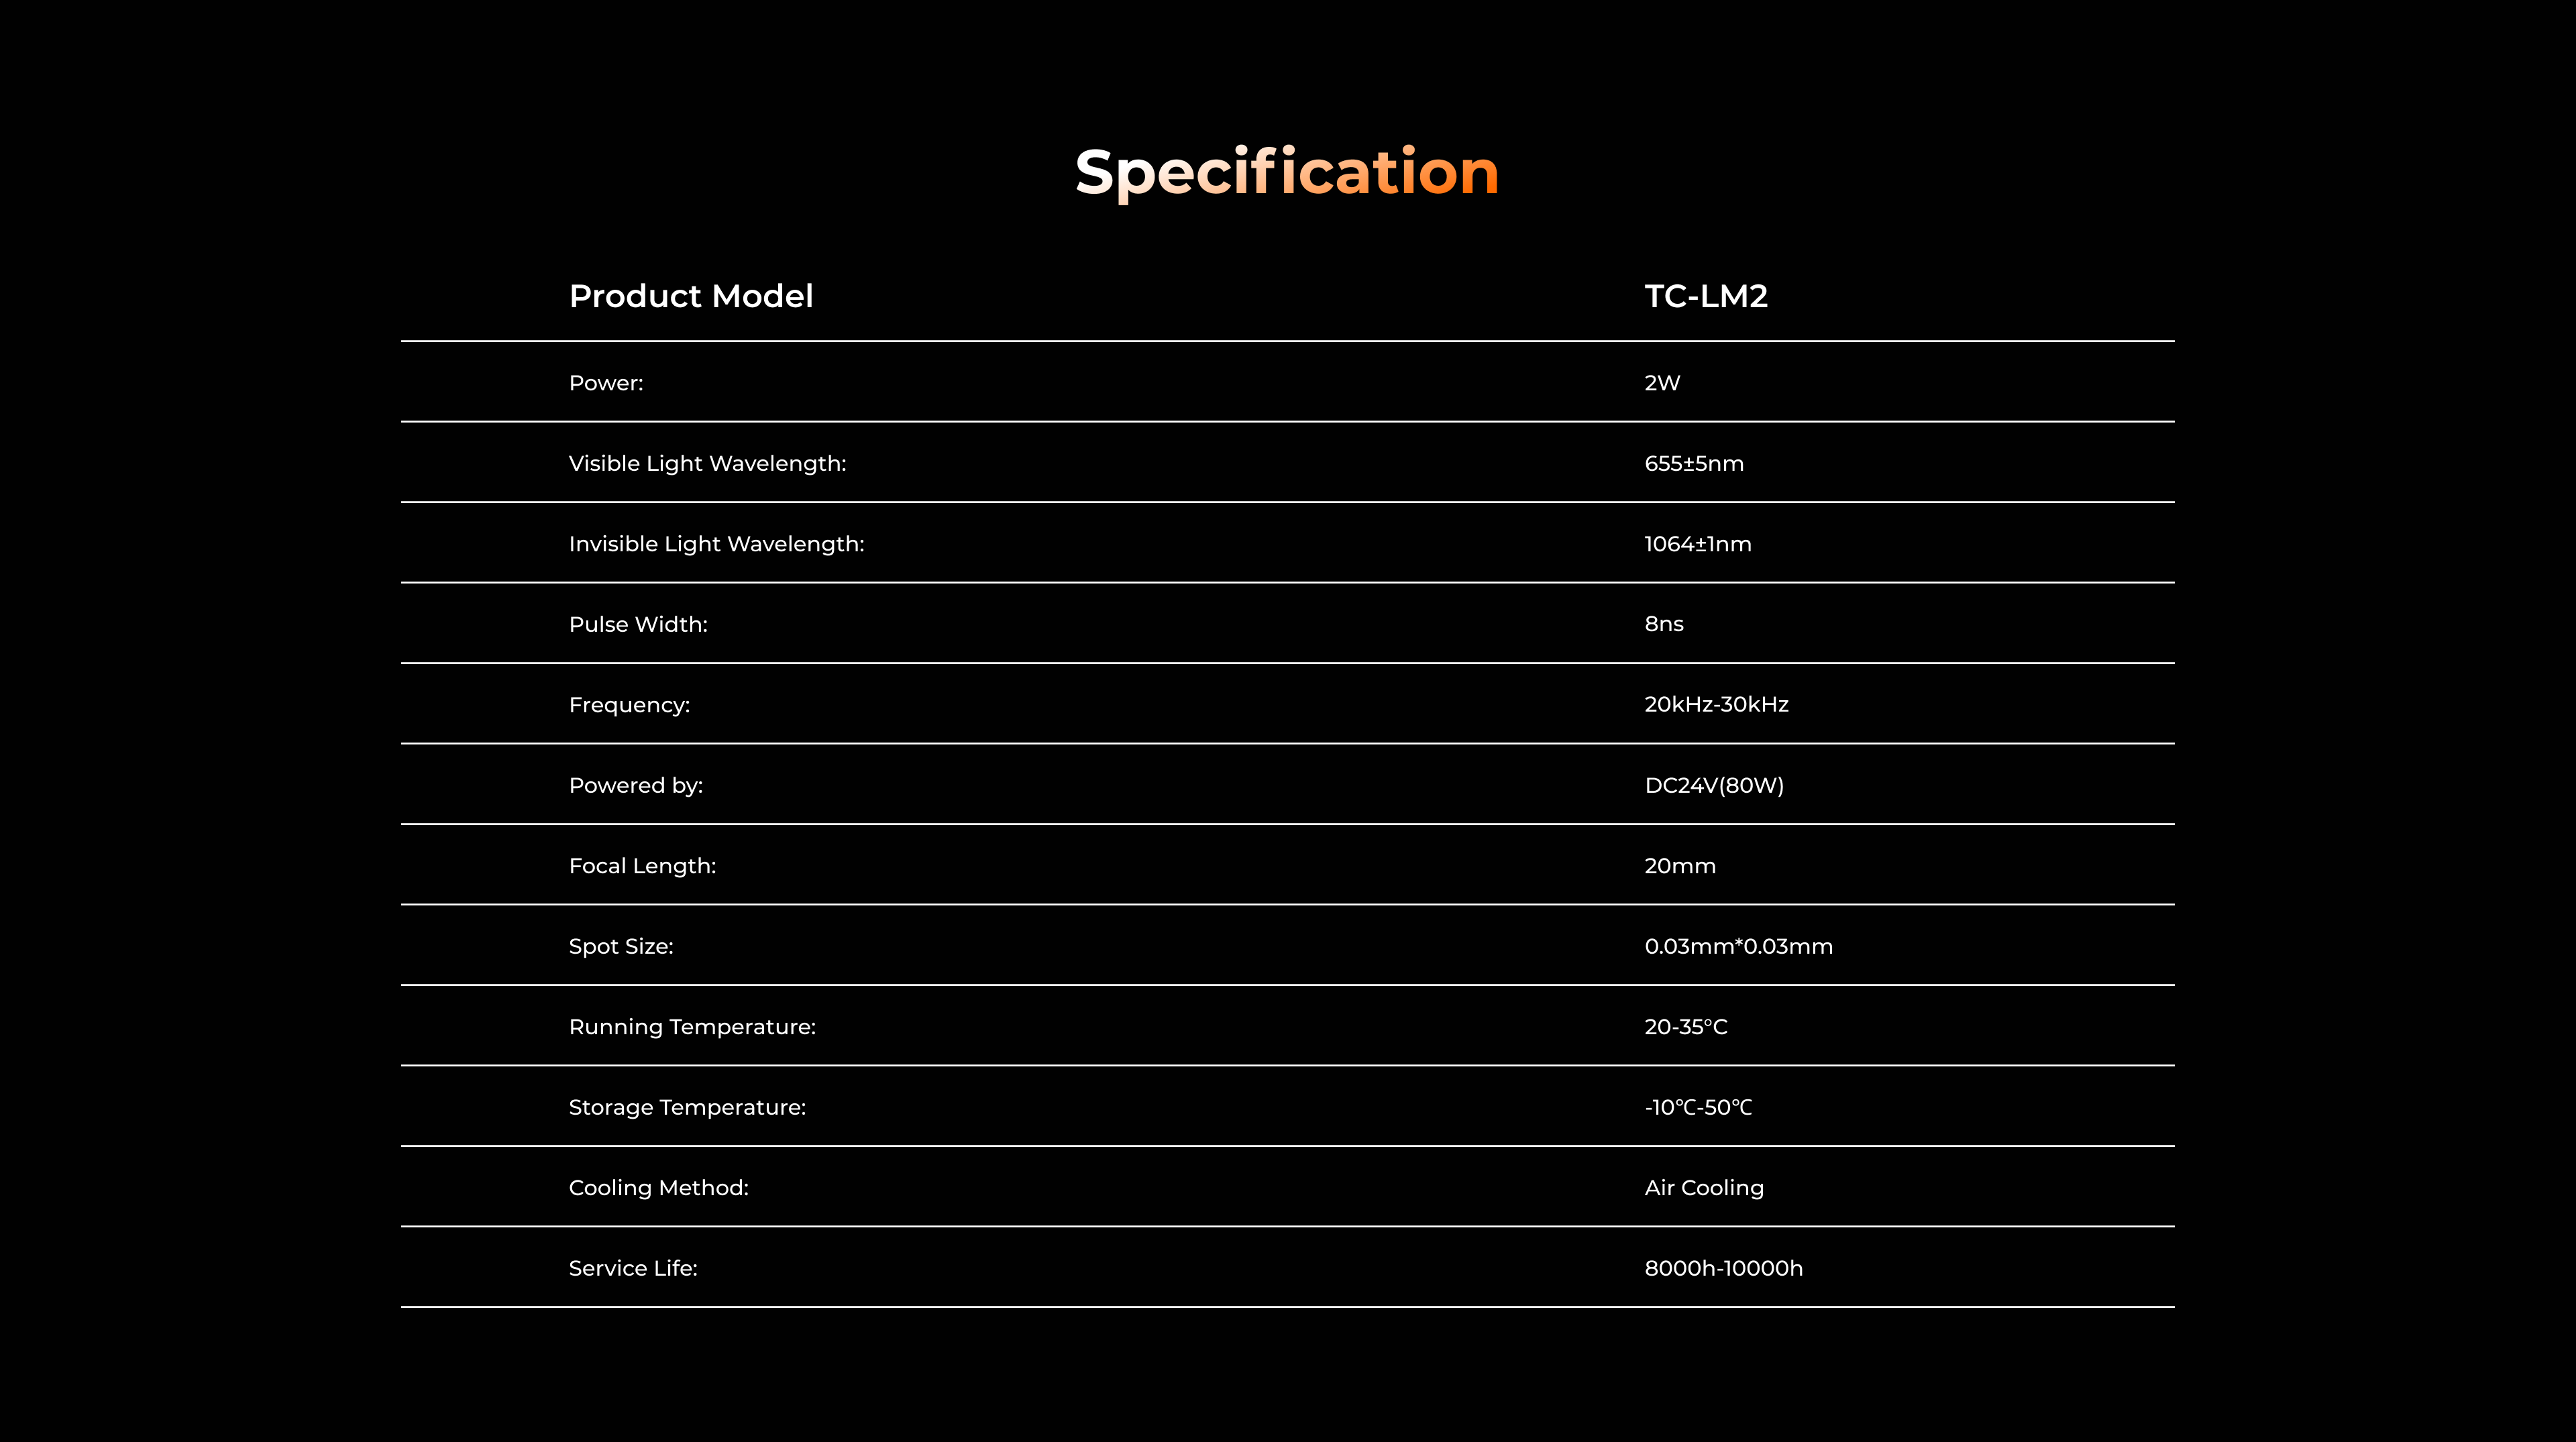Select the 8000h-10000h service life value
Image resolution: width=2576 pixels, height=1442 pixels.
[x=1723, y=1269]
